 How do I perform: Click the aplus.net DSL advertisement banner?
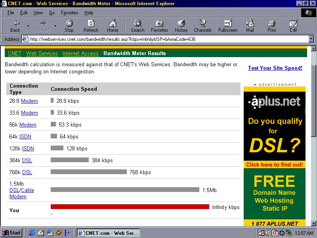[275, 156]
